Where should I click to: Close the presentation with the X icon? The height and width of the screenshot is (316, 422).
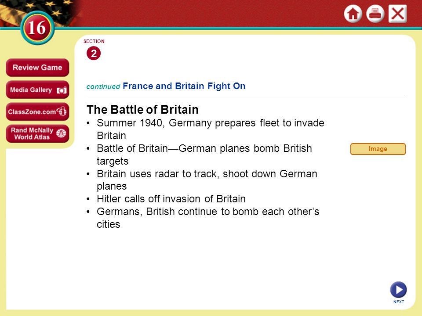397,14
